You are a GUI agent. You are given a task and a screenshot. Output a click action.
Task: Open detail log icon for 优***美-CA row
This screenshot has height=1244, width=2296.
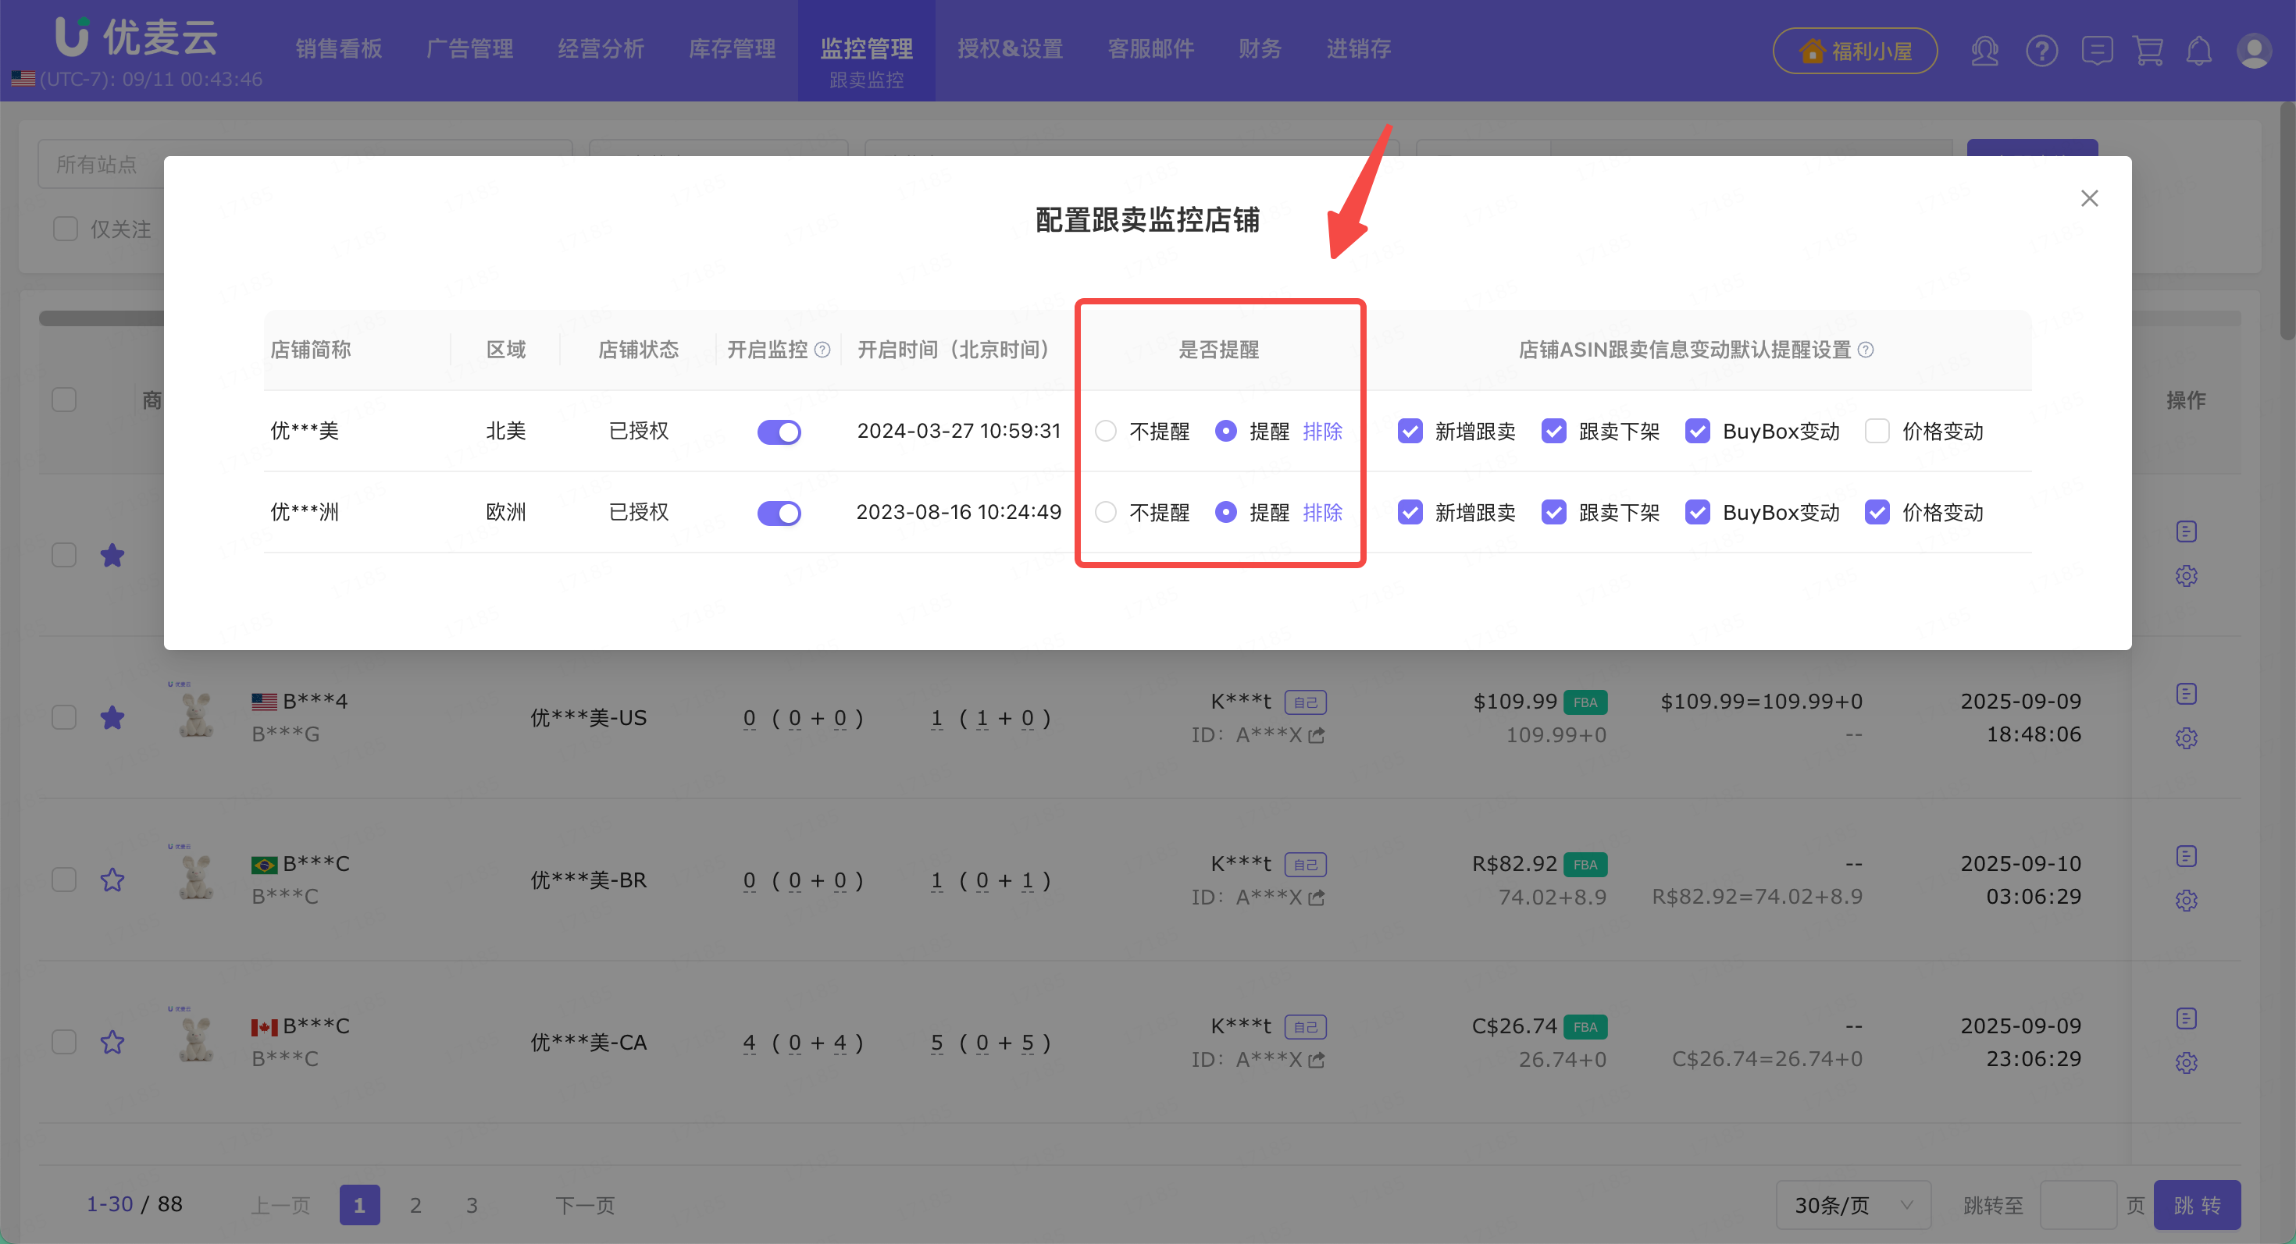point(2185,1018)
